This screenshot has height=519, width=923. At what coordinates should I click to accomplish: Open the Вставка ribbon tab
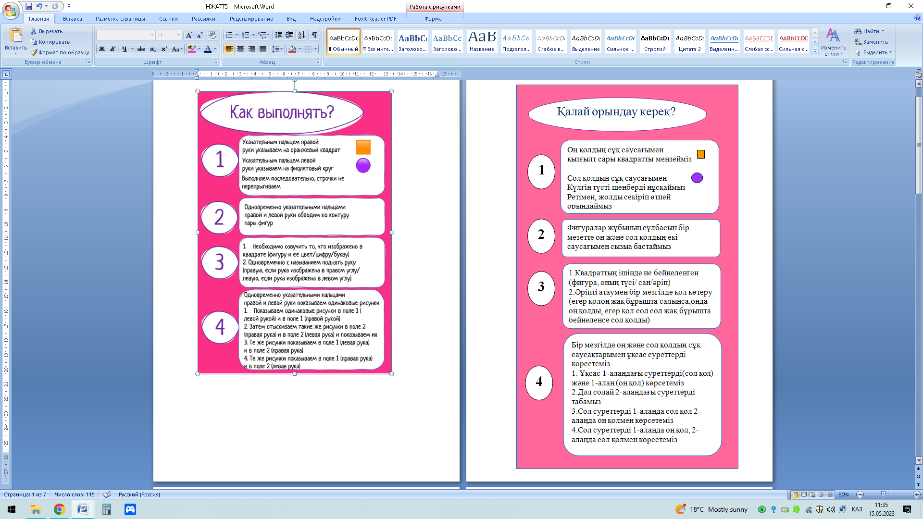coord(72,19)
